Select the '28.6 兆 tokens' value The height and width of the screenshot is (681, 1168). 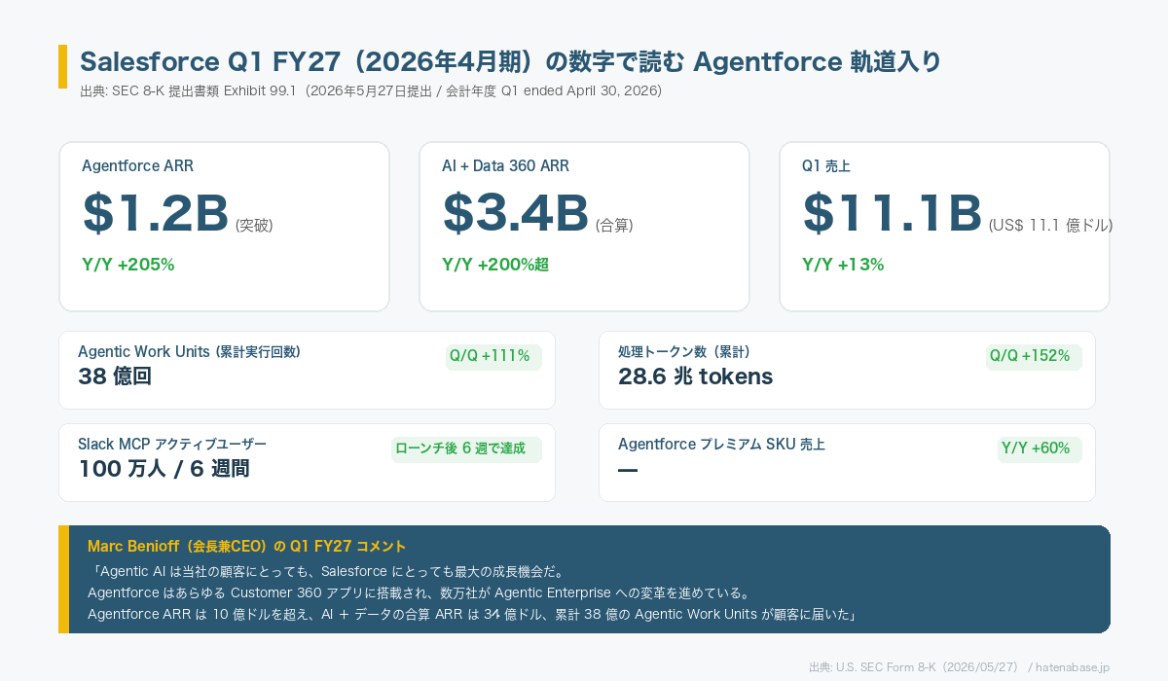(695, 376)
